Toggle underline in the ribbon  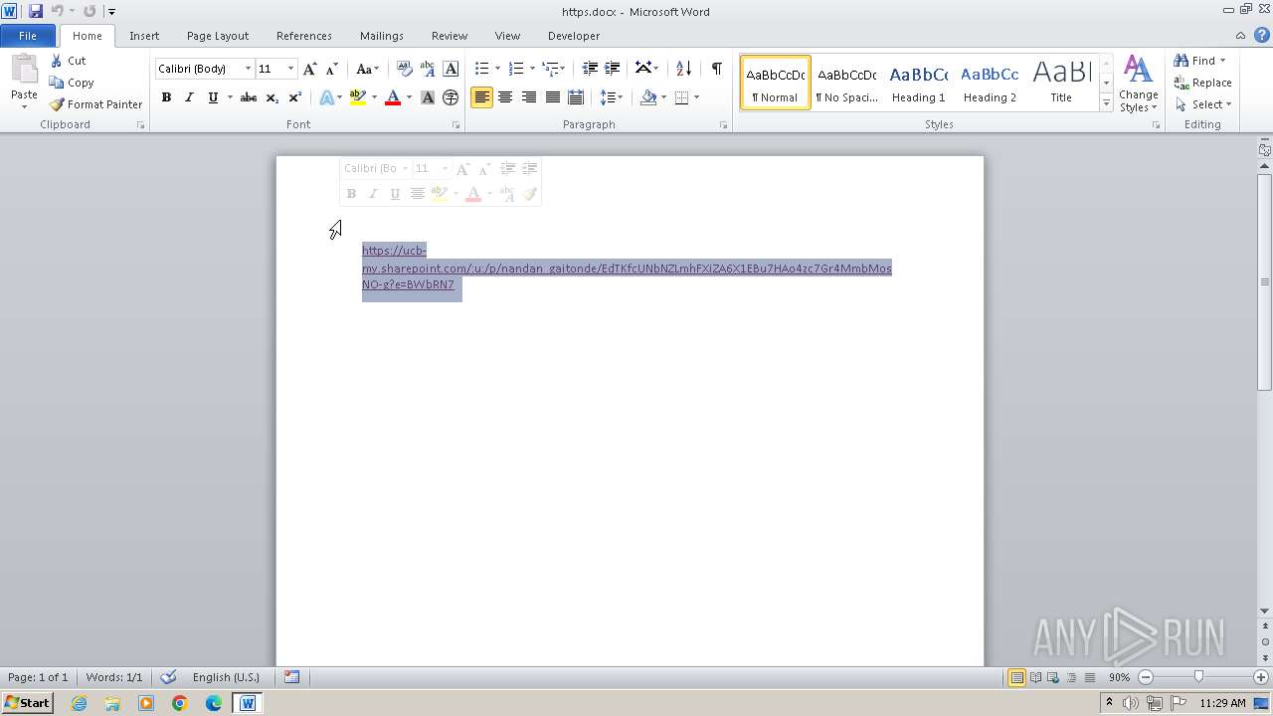(x=212, y=97)
